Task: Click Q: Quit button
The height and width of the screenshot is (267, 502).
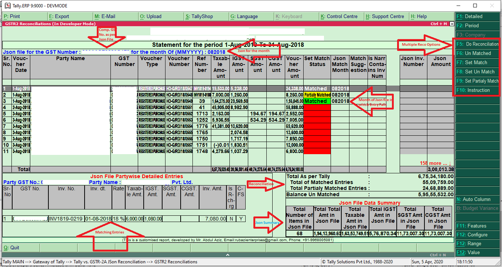Action: [x=20, y=248]
